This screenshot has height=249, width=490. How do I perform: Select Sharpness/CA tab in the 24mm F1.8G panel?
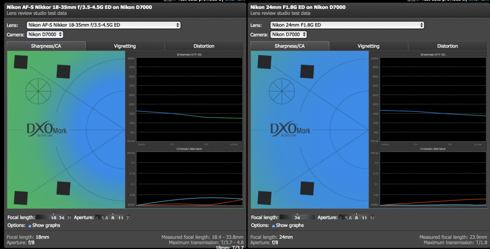tap(290, 46)
